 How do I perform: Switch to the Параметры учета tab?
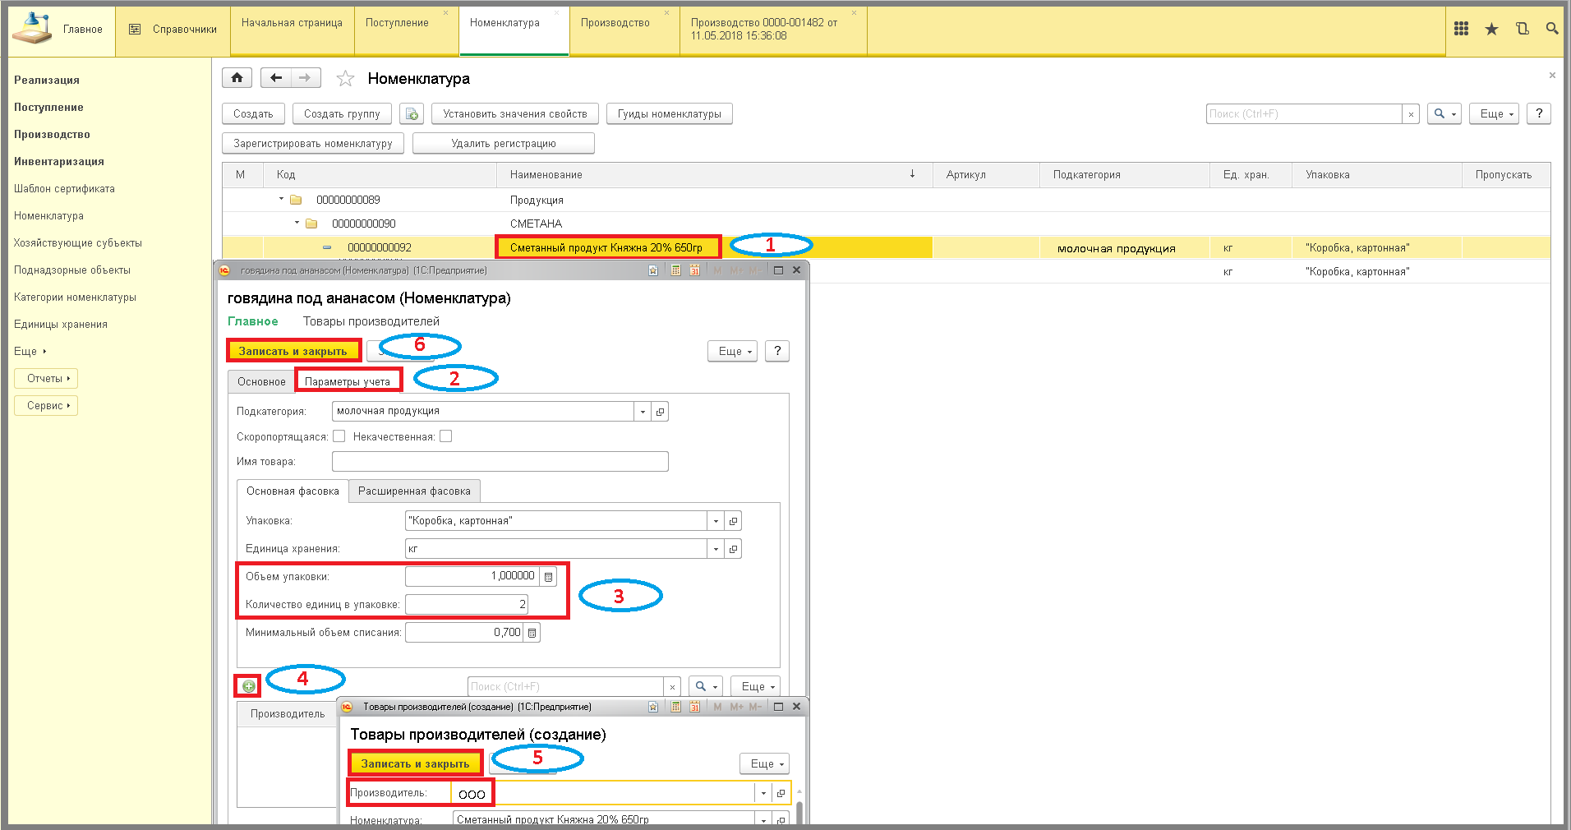[348, 381]
